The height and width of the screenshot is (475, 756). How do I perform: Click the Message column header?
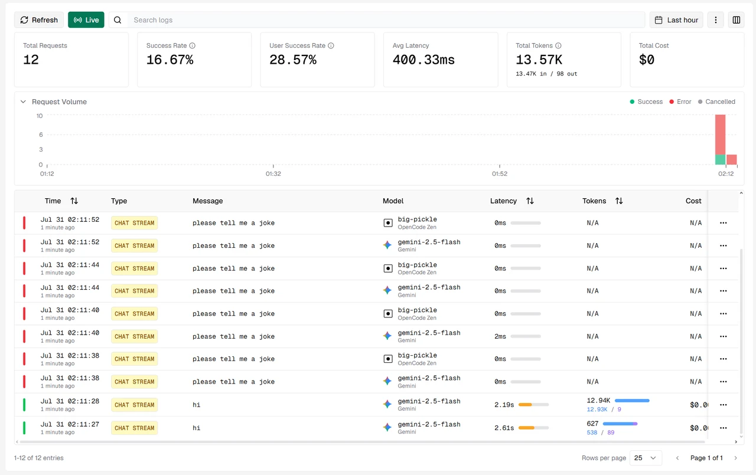(207, 201)
